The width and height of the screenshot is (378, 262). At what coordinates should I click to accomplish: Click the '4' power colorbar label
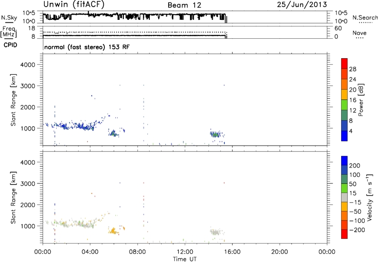click(x=351, y=131)
